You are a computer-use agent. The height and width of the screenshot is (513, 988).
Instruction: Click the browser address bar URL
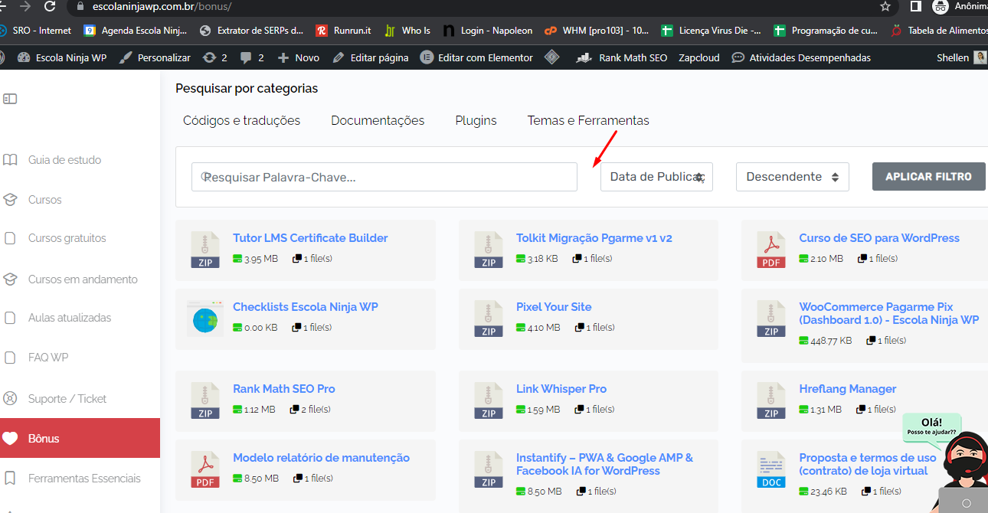point(162,6)
